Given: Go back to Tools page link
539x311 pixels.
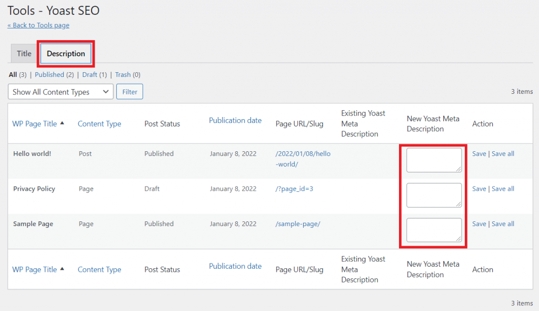Looking at the screenshot, I should [x=38, y=25].
